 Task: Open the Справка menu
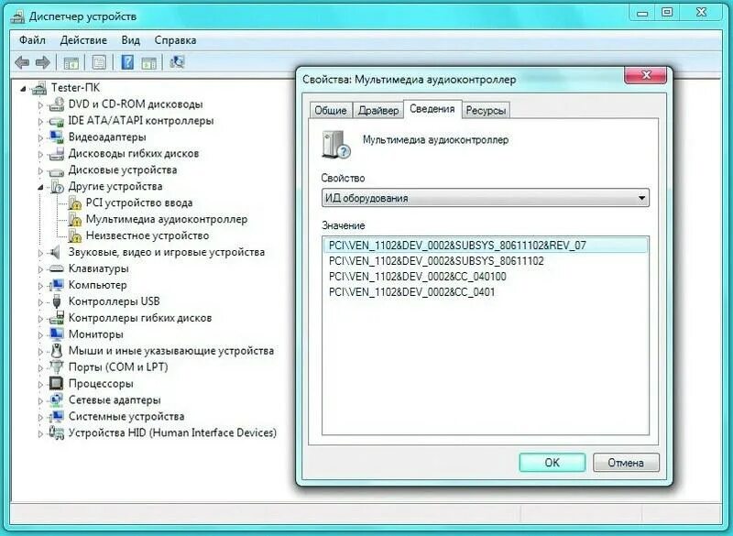175,40
